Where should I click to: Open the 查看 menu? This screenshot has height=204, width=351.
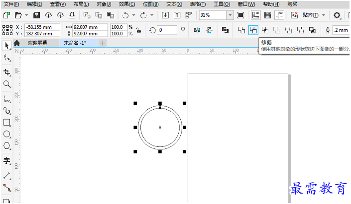[x=58, y=4]
